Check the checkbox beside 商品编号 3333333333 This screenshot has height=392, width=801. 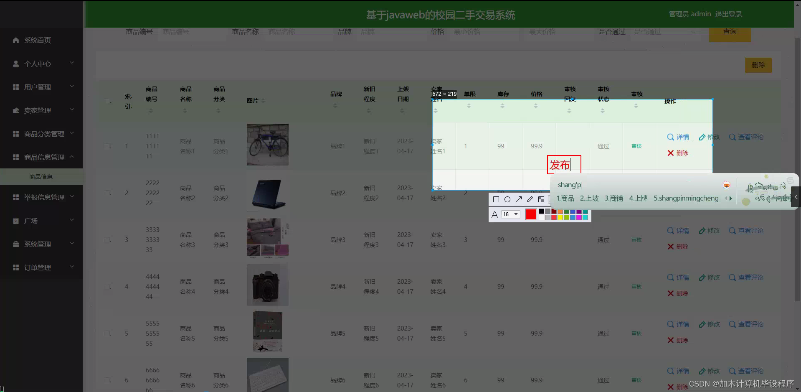tap(107, 239)
